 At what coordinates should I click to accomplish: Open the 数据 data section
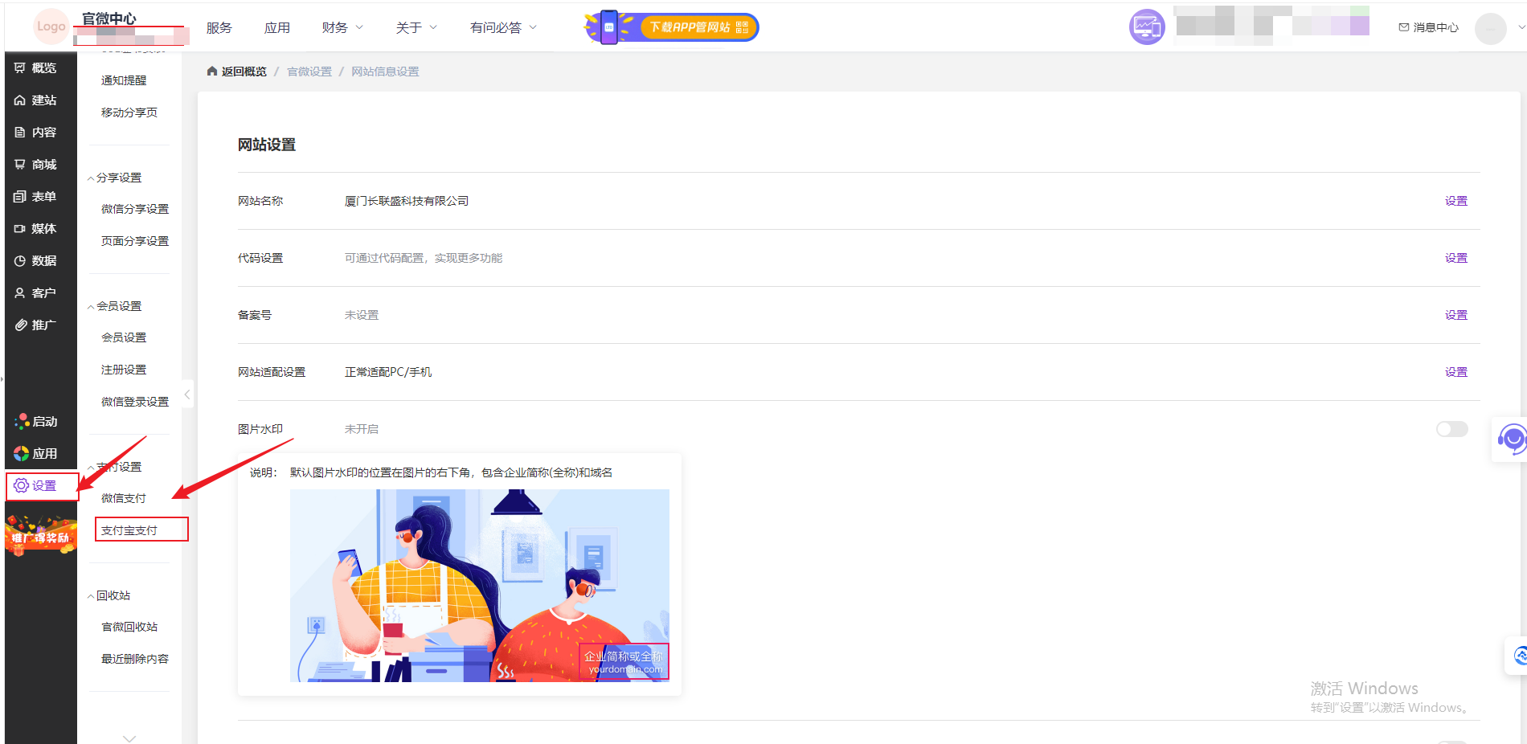coord(36,261)
